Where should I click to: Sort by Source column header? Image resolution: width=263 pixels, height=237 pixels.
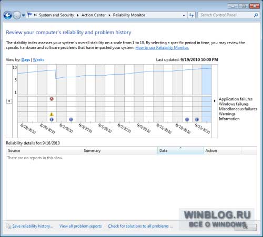[44, 150]
